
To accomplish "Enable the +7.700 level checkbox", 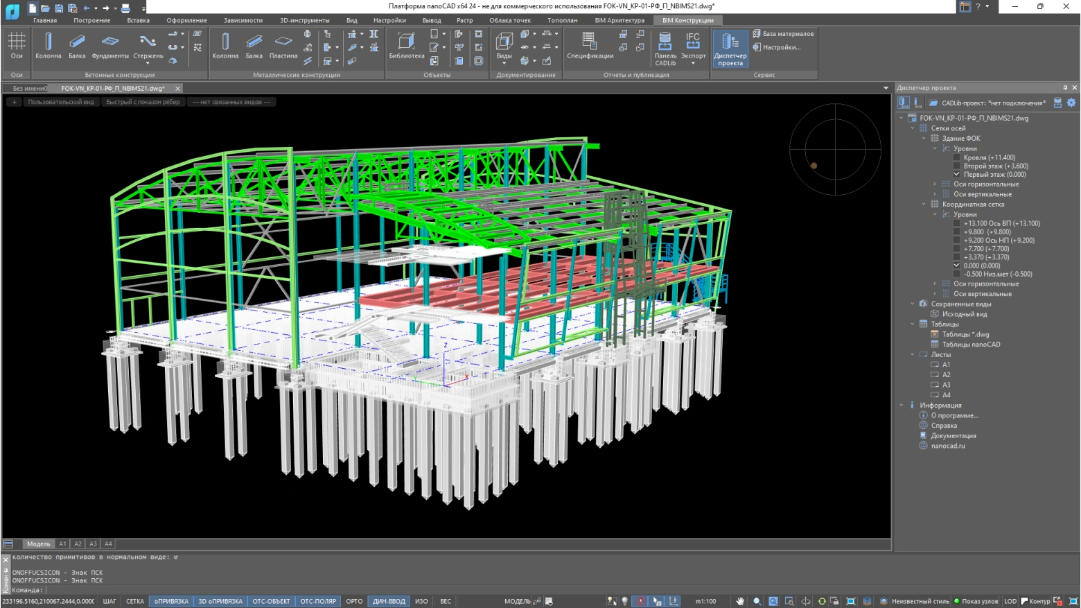I will pyautogui.click(x=957, y=249).
